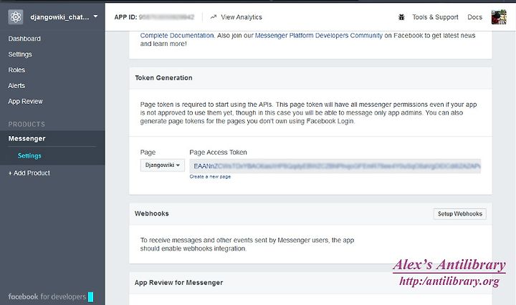Click the Setup Webhooks button
The image size is (516, 305).
tap(459, 214)
